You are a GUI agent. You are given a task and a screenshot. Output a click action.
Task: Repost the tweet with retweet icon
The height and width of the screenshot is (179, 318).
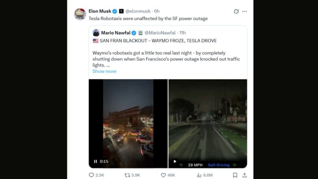tap(127, 175)
